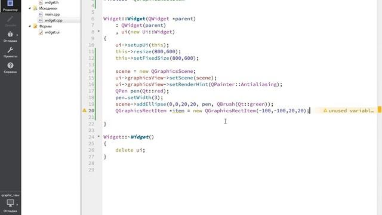The height and width of the screenshot is (215, 382).
Task: Open the Проекты mode with wrench icon
Action: point(10,52)
